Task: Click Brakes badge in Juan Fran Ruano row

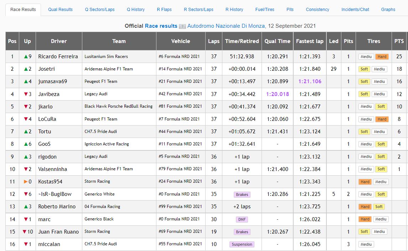Action: coord(242,232)
